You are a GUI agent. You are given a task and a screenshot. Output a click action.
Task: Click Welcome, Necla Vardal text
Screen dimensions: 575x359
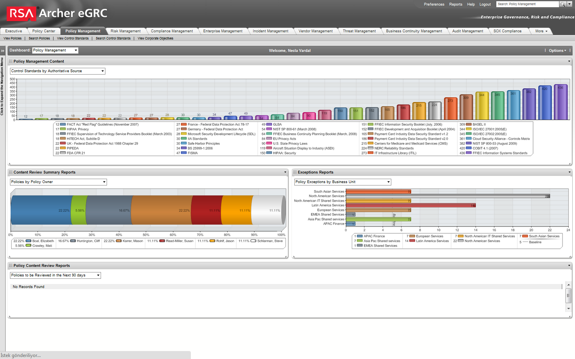tap(290, 51)
